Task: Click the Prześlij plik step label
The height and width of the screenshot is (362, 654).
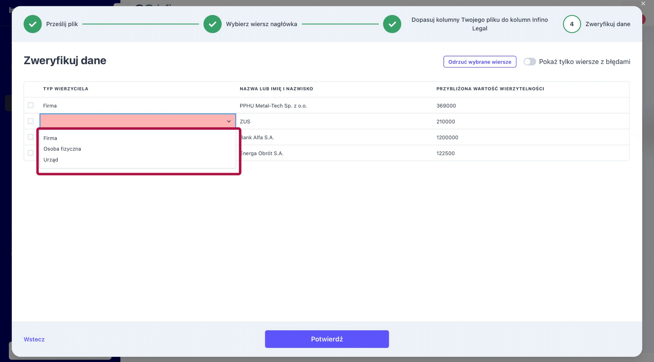Action: click(62, 24)
